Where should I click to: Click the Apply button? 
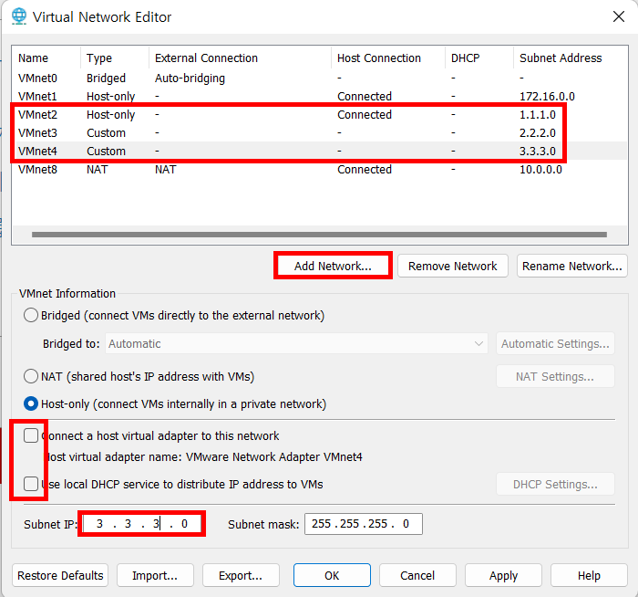point(503,575)
